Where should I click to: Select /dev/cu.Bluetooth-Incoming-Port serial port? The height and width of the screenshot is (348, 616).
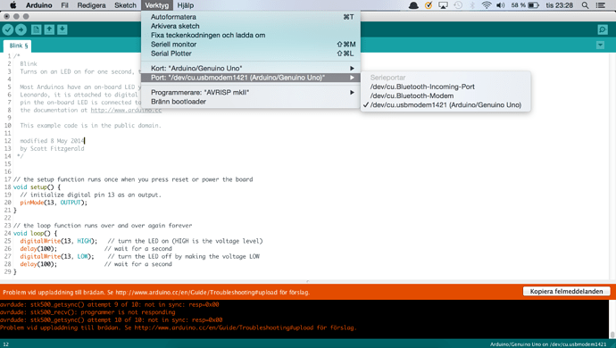(445, 87)
